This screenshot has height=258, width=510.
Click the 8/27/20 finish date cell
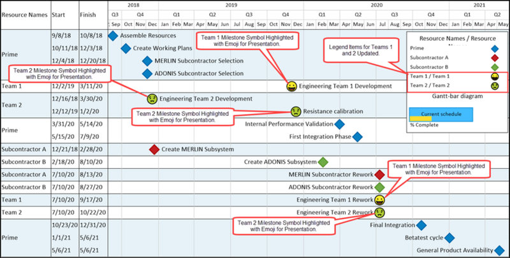pyautogui.click(x=91, y=187)
